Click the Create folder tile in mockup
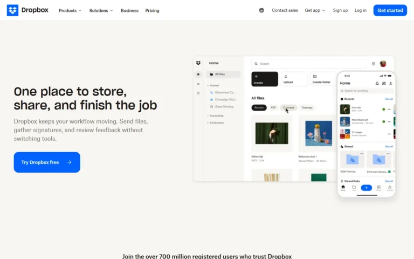 tap(323, 79)
